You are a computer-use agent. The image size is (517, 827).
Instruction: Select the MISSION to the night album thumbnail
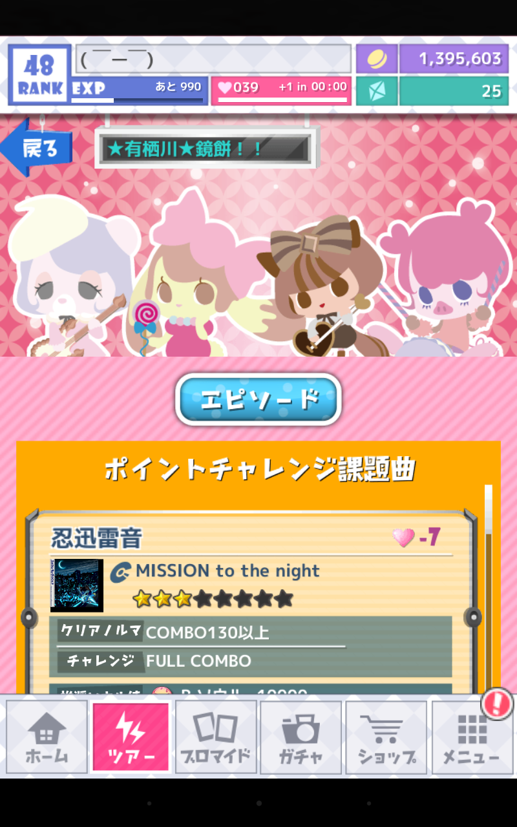77,585
